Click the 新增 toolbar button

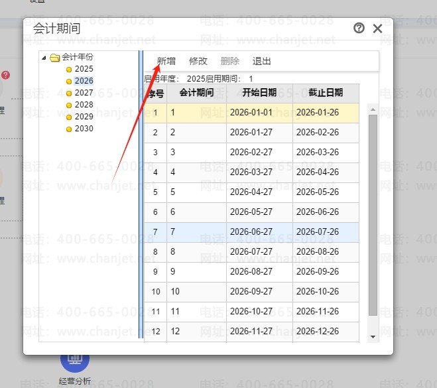pyautogui.click(x=166, y=61)
